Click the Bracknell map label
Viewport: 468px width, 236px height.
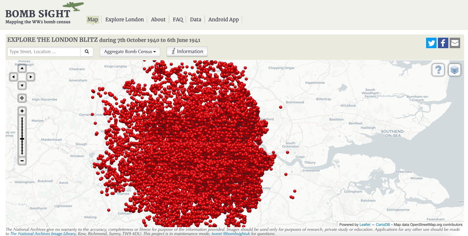(x=45, y=181)
